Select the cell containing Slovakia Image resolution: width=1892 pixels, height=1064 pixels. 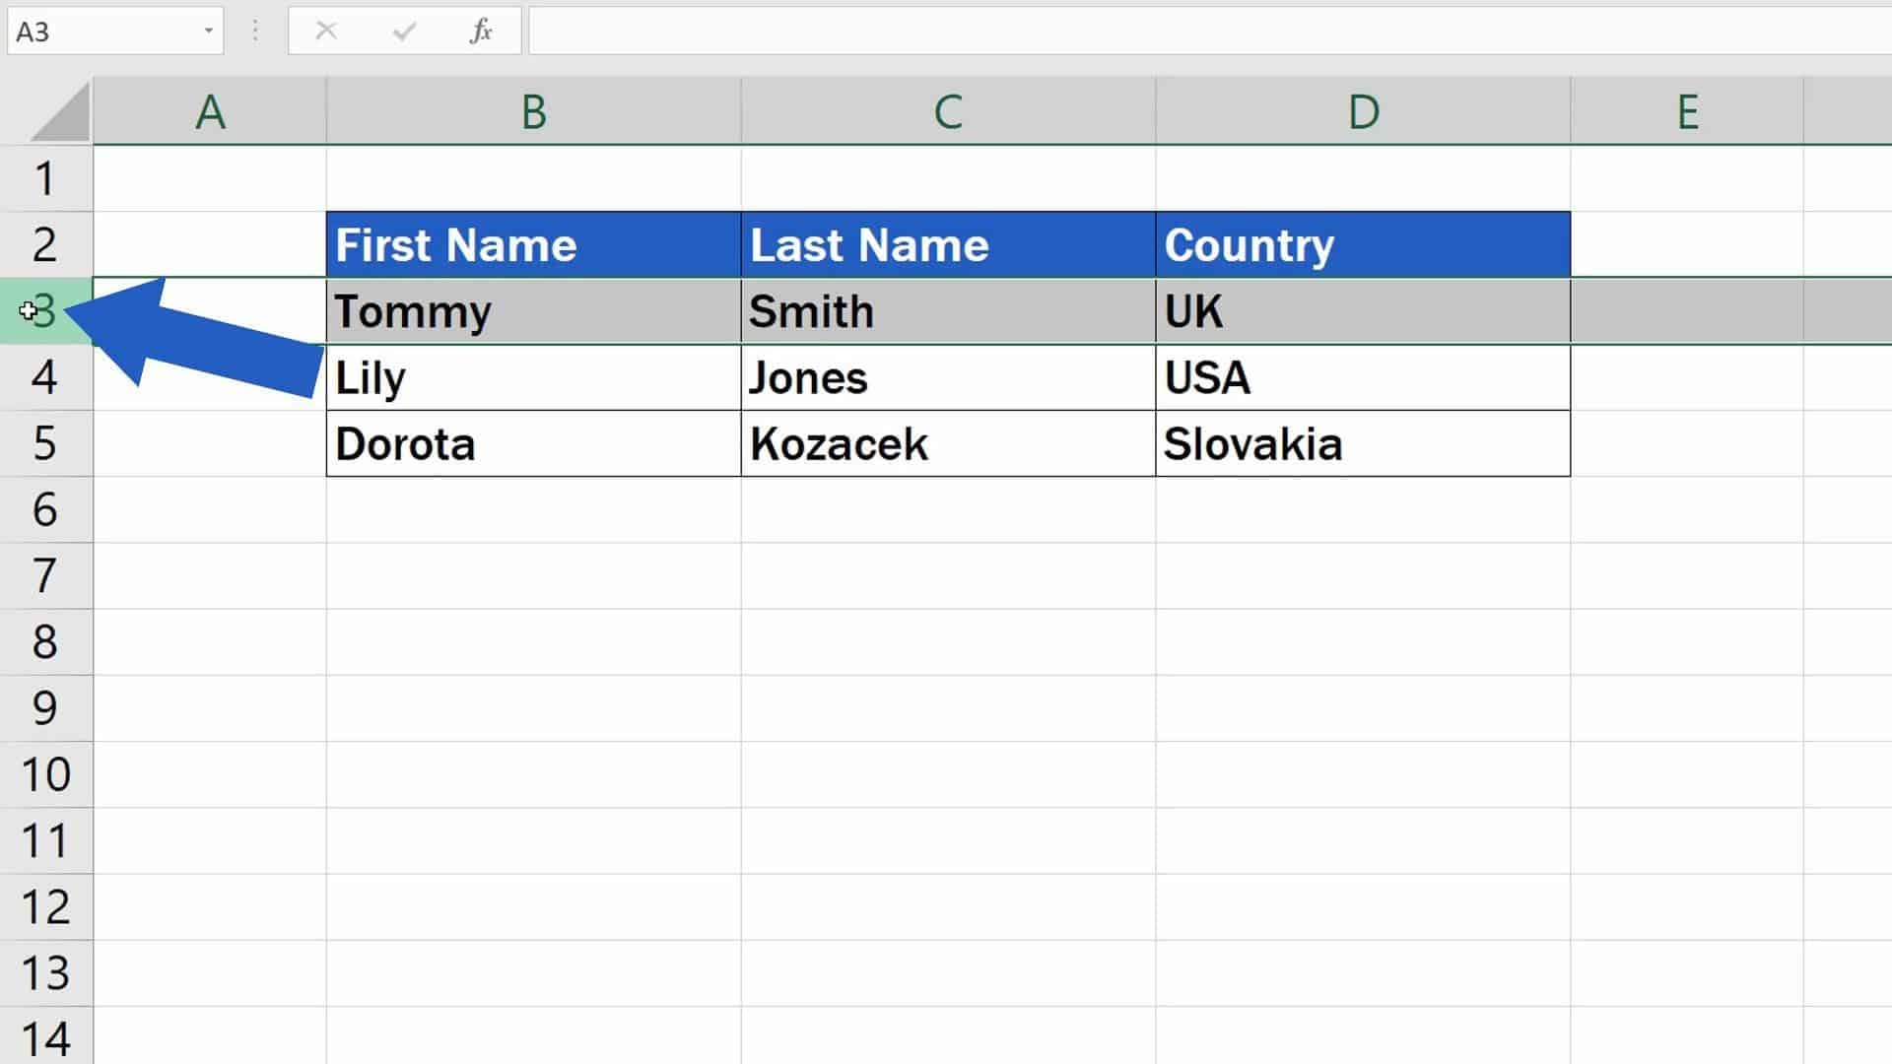(1362, 443)
